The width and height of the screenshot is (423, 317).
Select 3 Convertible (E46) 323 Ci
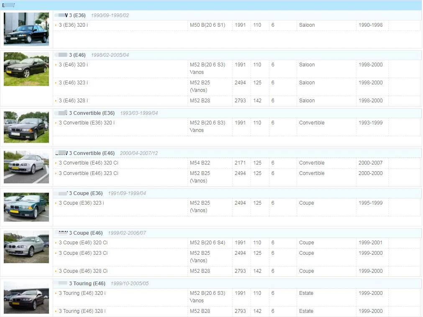coord(88,173)
